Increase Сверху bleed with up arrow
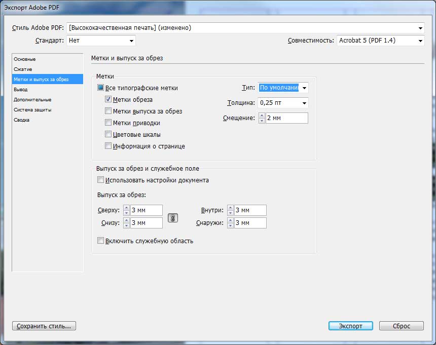 pyautogui.click(x=126, y=208)
